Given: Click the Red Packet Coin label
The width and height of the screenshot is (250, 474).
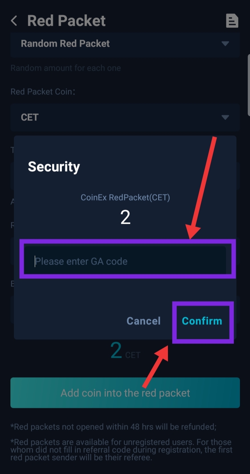Looking at the screenshot, I should (x=43, y=92).
